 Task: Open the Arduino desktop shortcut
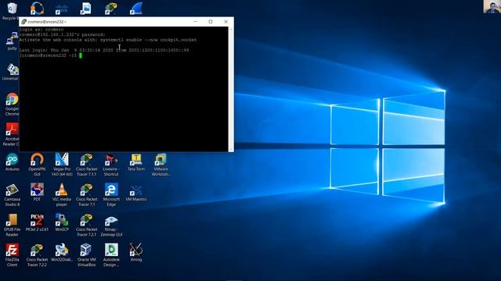point(13,162)
